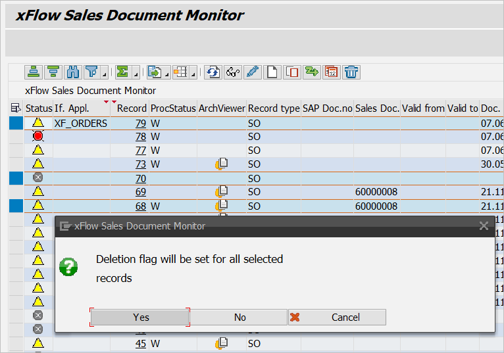Expand the Sum total dropdown arrow
504x353 pixels.
point(136,74)
